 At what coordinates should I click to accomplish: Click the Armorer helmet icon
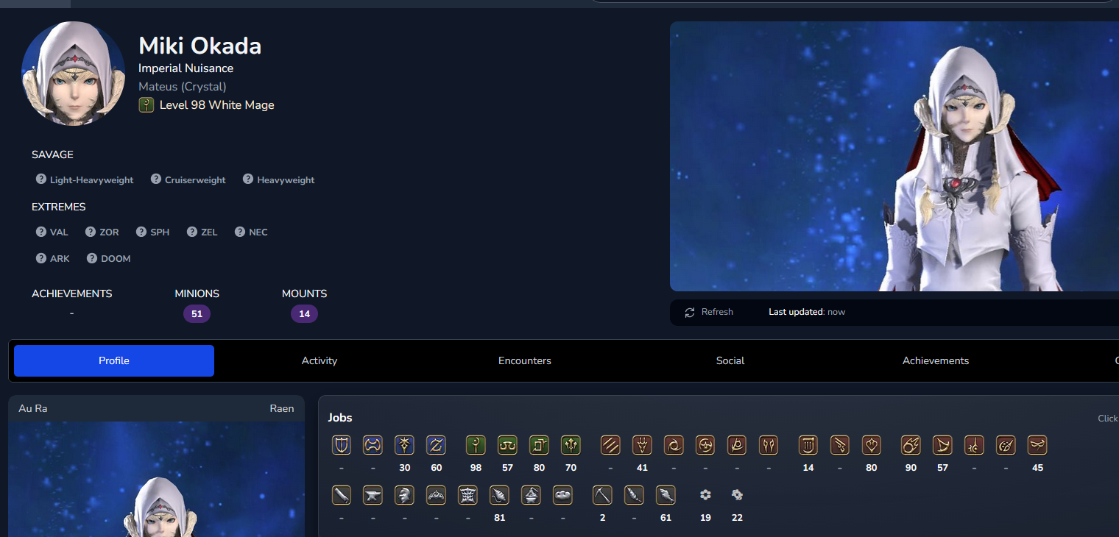click(x=405, y=495)
